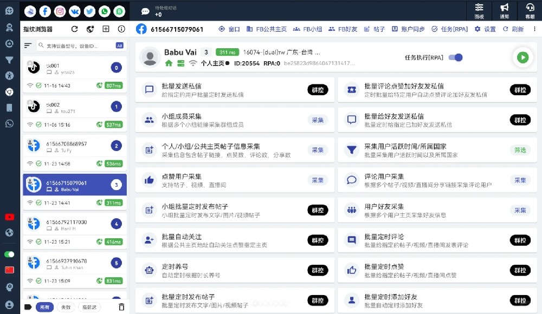The image size is (542, 314).
Task: Open the 窗口 window tab
Action: (x=229, y=29)
